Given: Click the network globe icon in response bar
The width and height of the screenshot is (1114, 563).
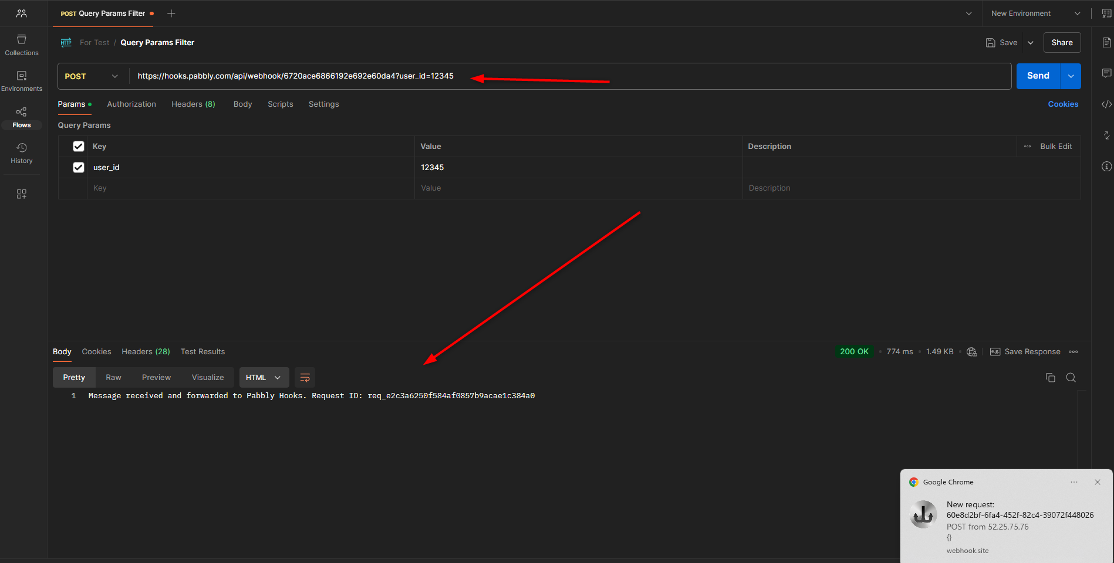Looking at the screenshot, I should [x=972, y=352].
